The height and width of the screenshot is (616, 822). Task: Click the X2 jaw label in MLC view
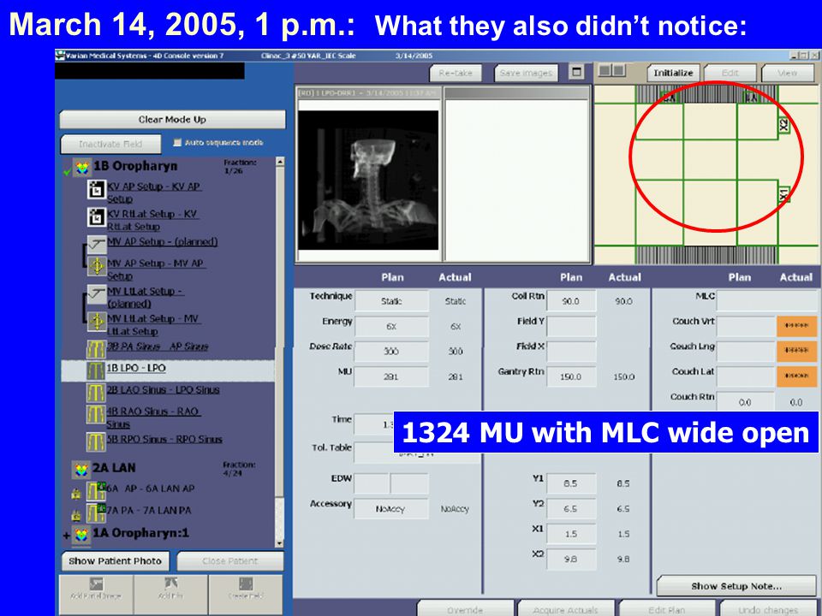783,125
